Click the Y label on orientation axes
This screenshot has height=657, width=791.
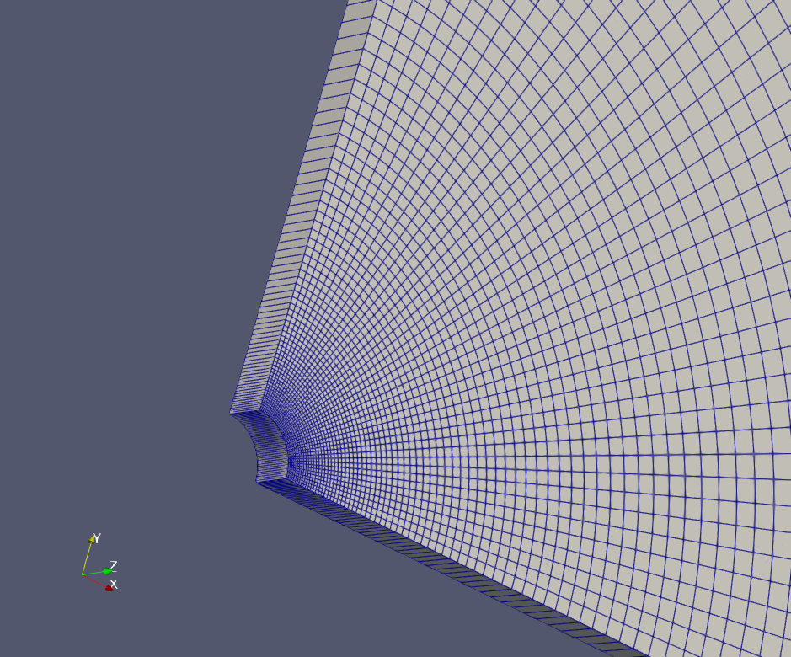(x=98, y=538)
